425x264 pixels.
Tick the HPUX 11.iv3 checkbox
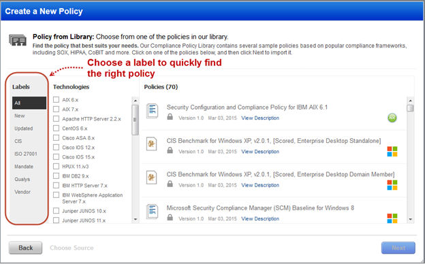click(x=56, y=166)
